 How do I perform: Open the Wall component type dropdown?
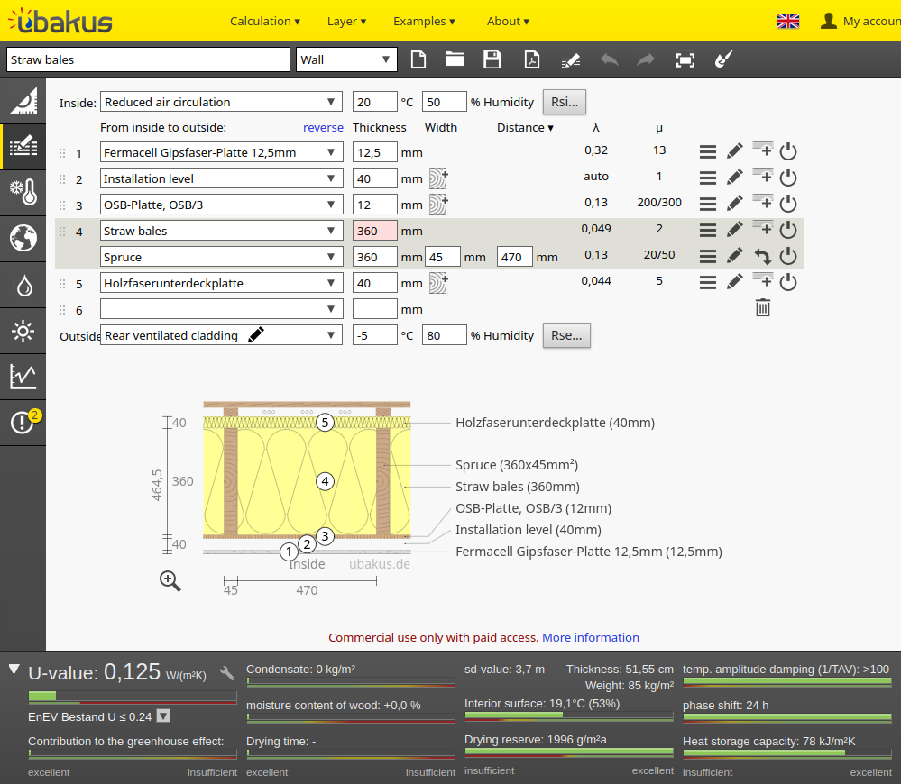[x=346, y=59]
